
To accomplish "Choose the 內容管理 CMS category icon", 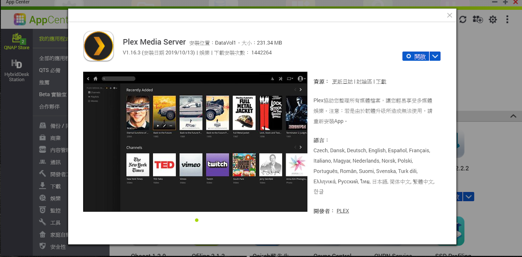I will coord(43,150).
